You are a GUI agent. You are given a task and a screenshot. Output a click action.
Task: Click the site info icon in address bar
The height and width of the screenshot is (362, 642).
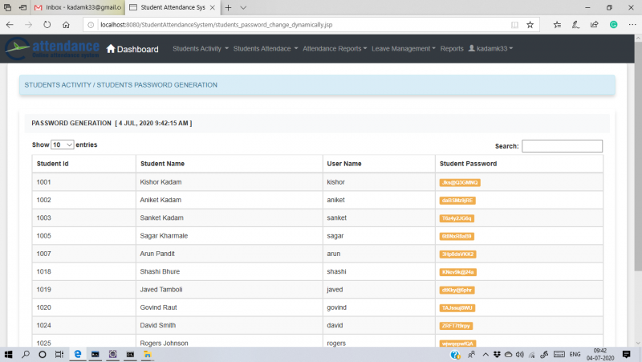click(x=91, y=25)
